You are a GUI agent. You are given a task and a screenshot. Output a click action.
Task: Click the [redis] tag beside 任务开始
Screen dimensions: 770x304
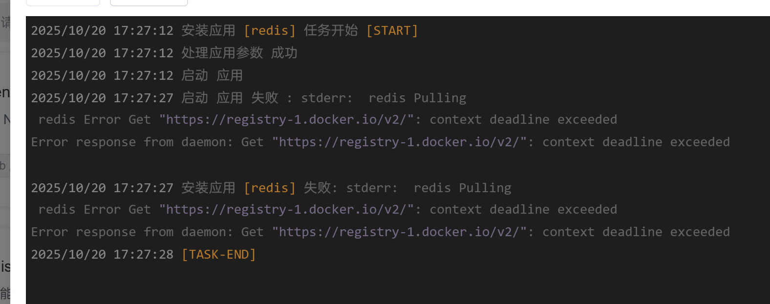(x=270, y=31)
